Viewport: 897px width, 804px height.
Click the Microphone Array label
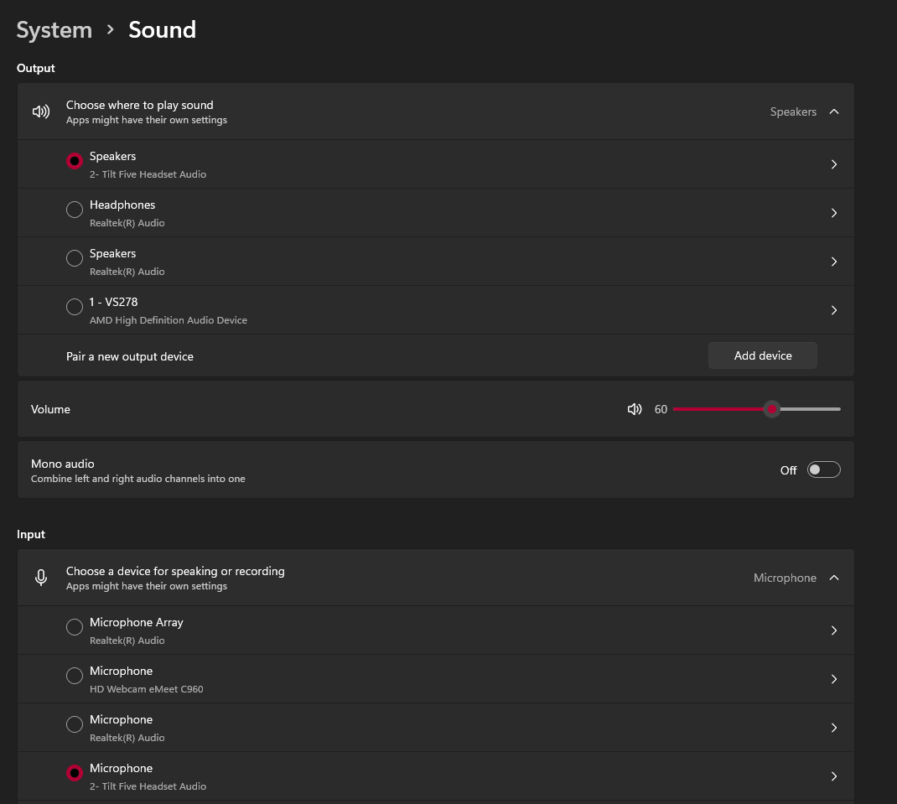pyautogui.click(x=136, y=623)
